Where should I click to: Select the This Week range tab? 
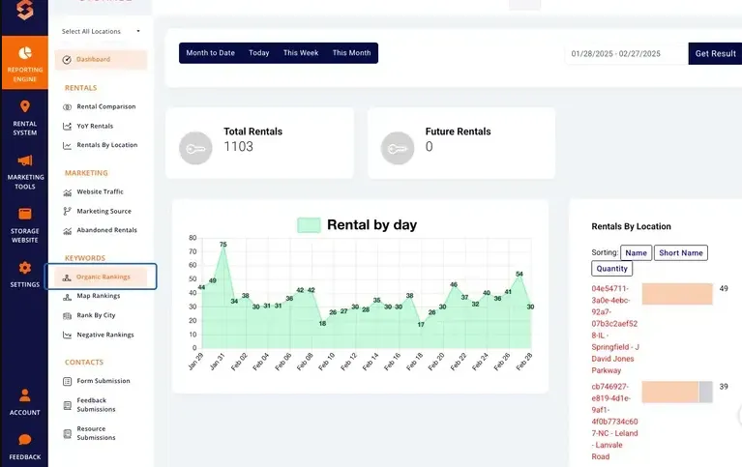pos(301,53)
